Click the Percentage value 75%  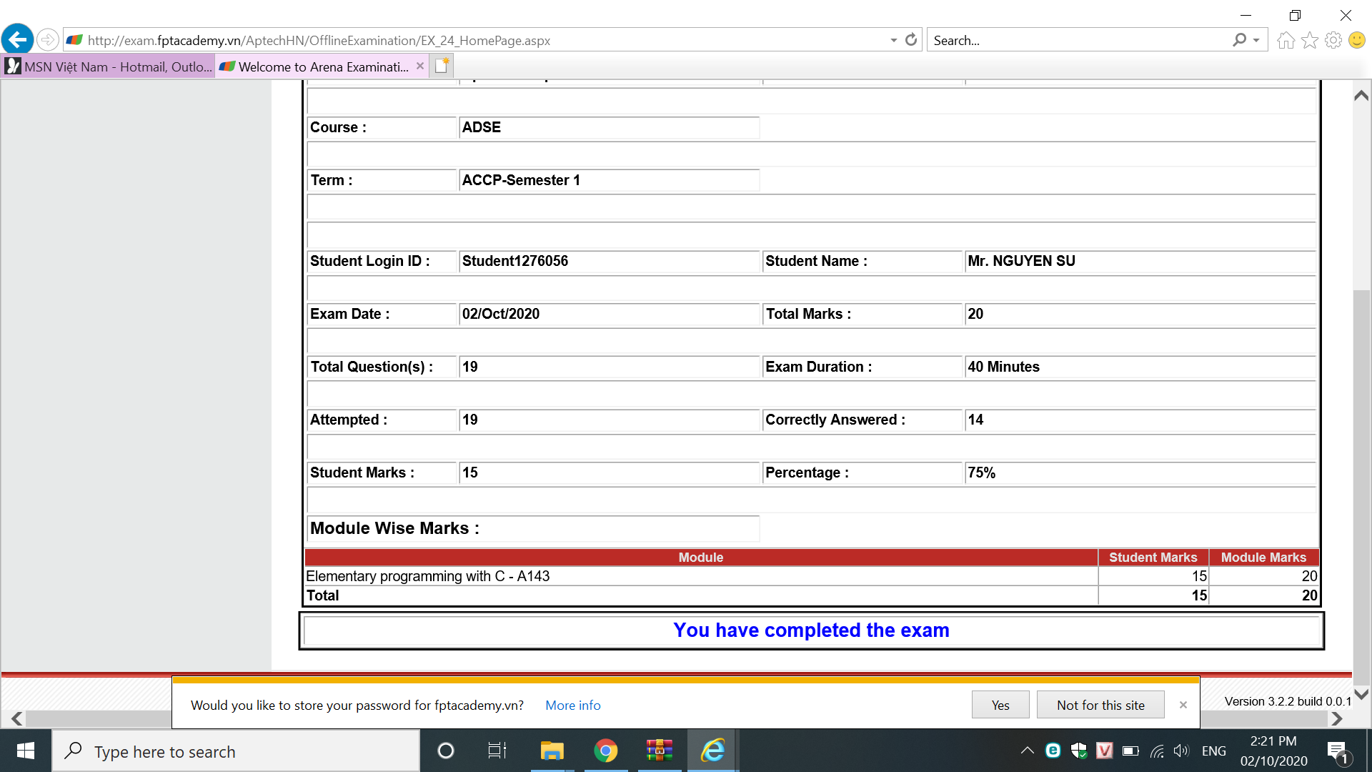pos(981,472)
